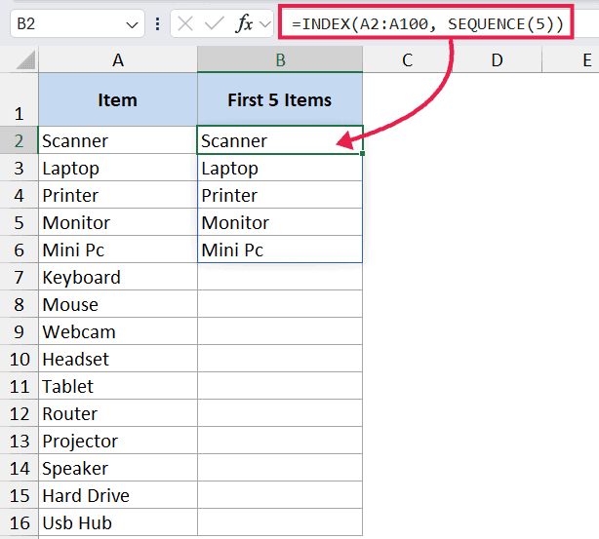Screen dimensions: 599x539
Task: Select column C header
Action: [407, 59]
